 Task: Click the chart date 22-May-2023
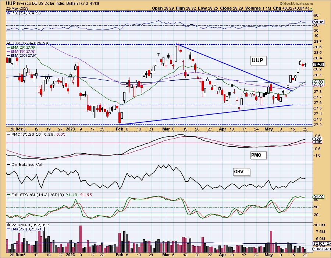point(17,8)
